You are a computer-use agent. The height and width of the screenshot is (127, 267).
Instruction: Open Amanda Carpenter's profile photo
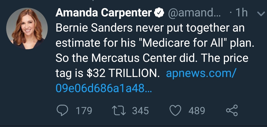(x=27, y=28)
